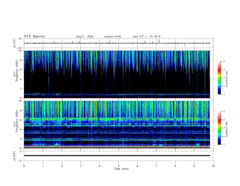Click the '-7' label on lower colorbar
This screenshot has height=186, width=240.
(224, 145)
